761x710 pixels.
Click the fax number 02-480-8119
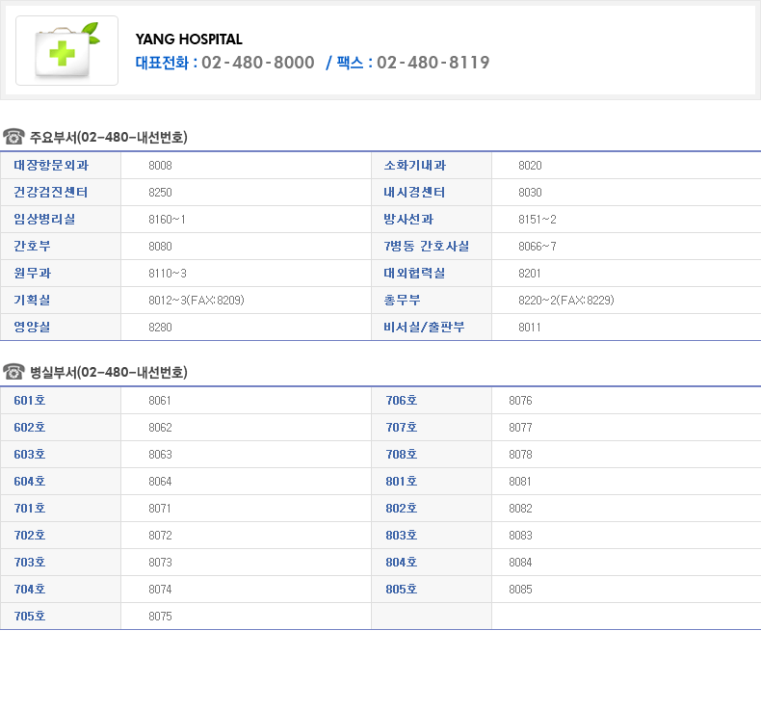pos(433,63)
